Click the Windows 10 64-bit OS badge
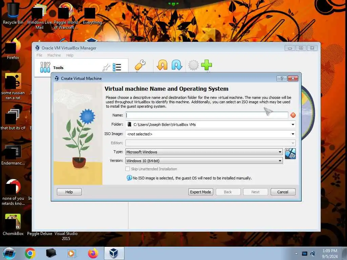This screenshot has height=260, width=347. click(x=290, y=154)
